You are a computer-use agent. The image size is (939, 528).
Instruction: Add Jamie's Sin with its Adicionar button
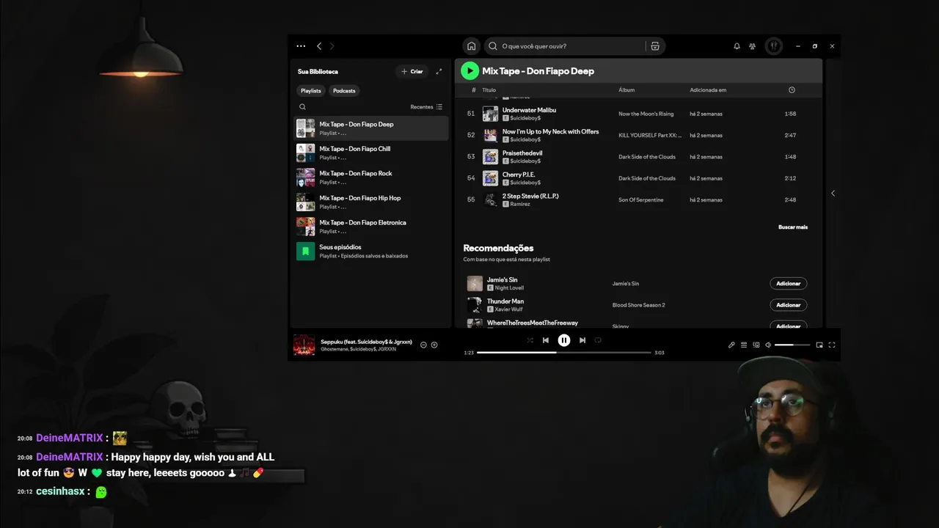point(789,283)
